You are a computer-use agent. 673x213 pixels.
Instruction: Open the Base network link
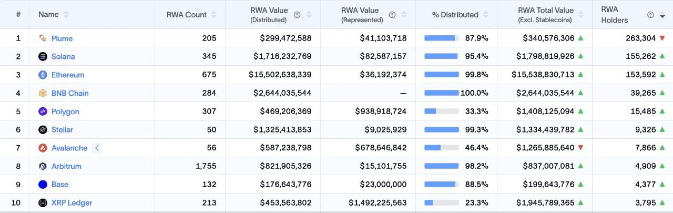(x=60, y=185)
